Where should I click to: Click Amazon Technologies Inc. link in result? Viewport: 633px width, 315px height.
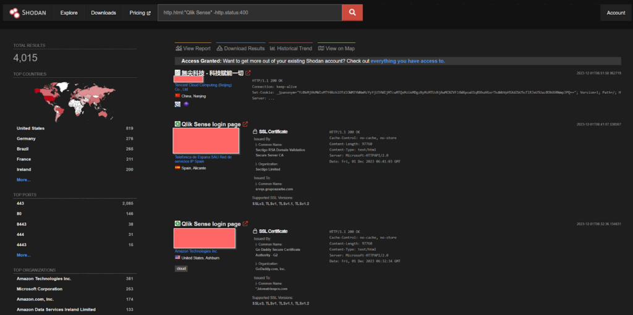pyautogui.click(x=196, y=251)
